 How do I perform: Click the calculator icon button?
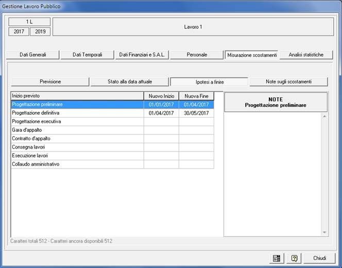coord(277,258)
